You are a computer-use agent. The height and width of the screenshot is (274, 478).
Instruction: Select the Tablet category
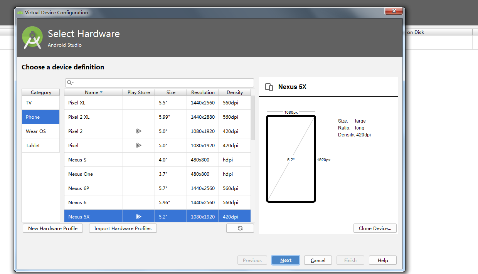pos(41,145)
